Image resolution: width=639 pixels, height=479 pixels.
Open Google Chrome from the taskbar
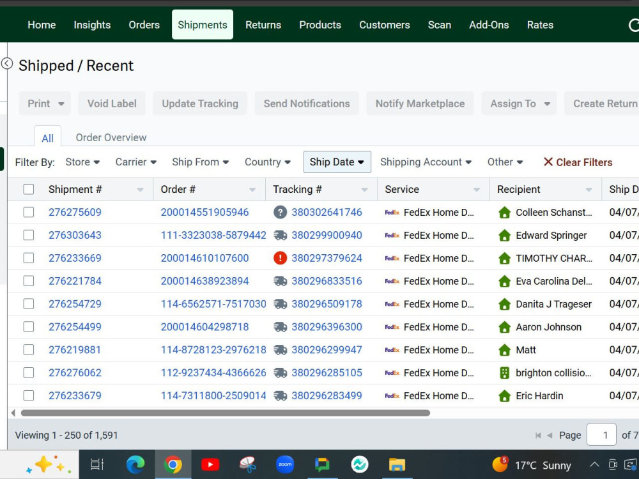[x=173, y=465]
